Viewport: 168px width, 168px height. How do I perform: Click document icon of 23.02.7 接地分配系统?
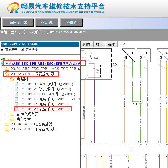click(17, 89)
